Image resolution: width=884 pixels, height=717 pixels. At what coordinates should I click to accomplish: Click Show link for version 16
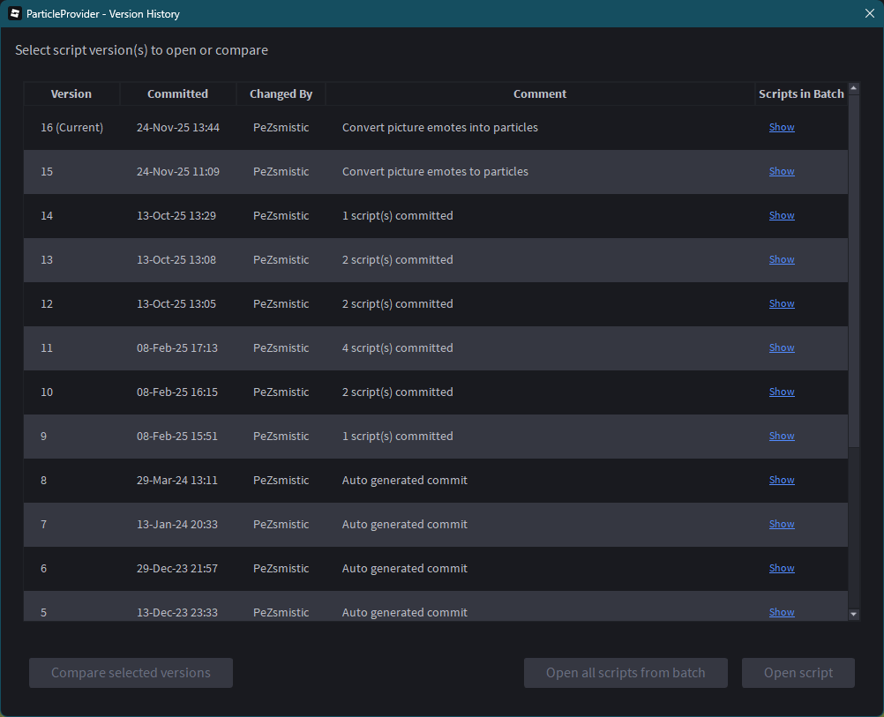[x=782, y=127]
